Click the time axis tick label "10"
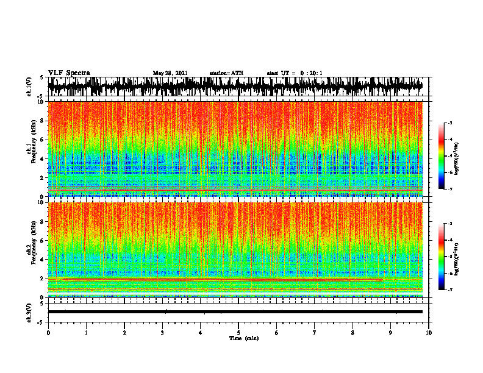The height and width of the screenshot is (373, 483). click(x=429, y=333)
